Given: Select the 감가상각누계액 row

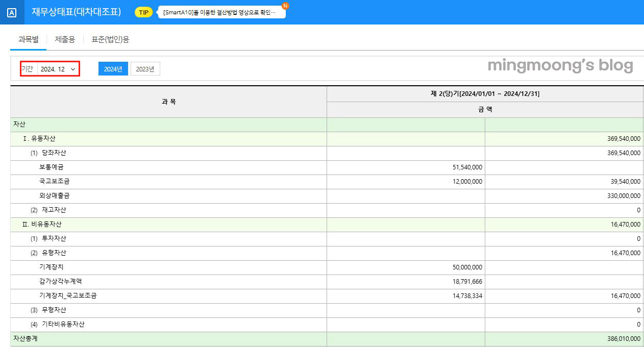Looking at the screenshot, I should pos(168,281).
